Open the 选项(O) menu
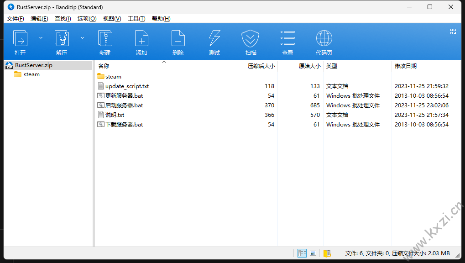Image resolution: width=465 pixels, height=263 pixels. (x=87, y=19)
